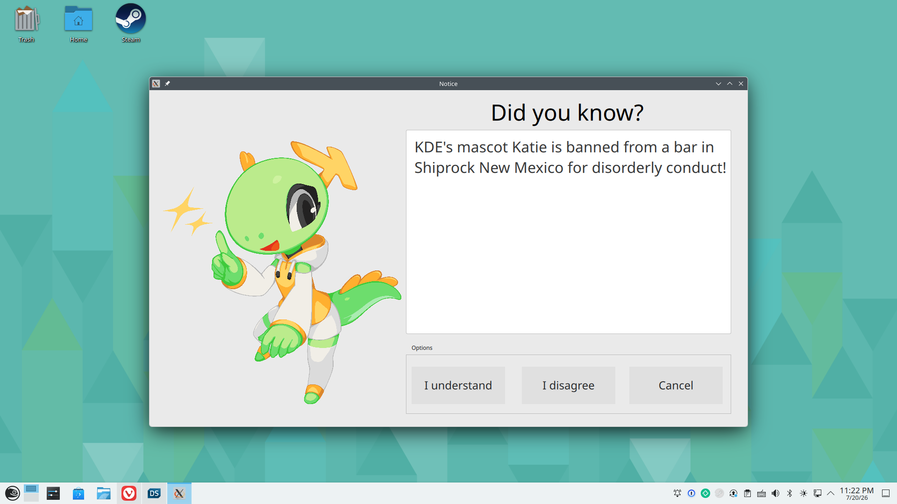Open the wired network tray icon
The height and width of the screenshot is (504, 897).
pyautogui.click(x=818, y=493)
